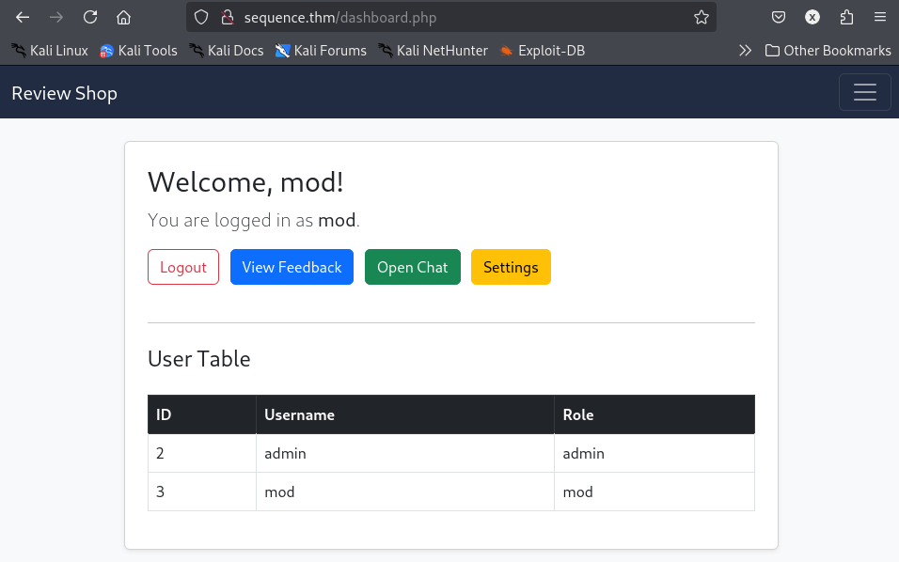This screenshot has height=562, width=899.
Task: Open Other Bookmarks folder
Action: point(828,51)
